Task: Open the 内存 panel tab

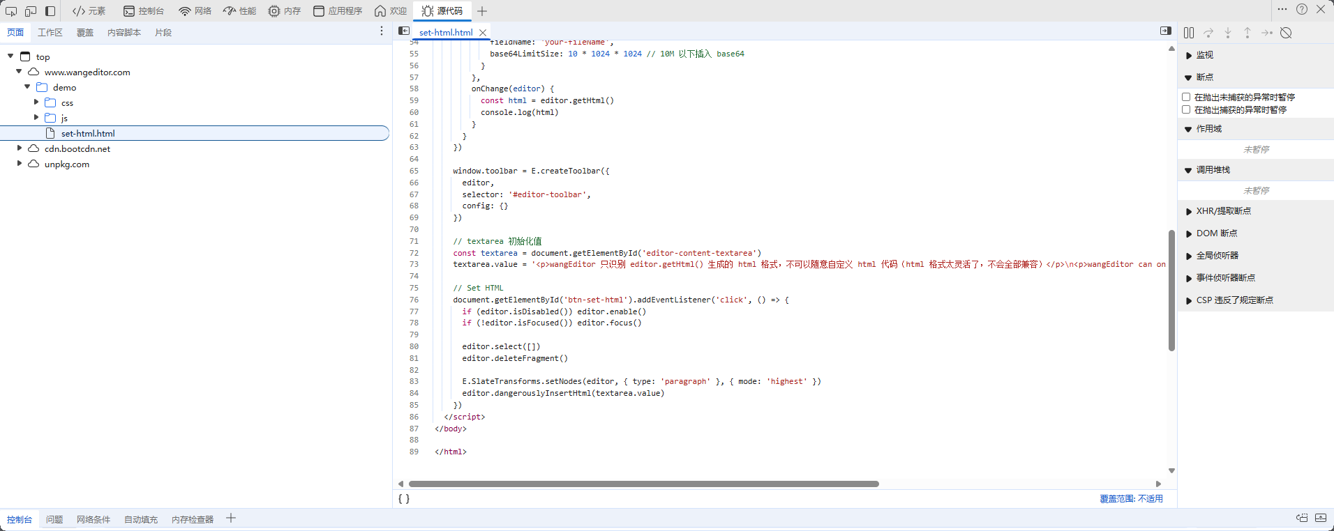Action: pos(285,11)
